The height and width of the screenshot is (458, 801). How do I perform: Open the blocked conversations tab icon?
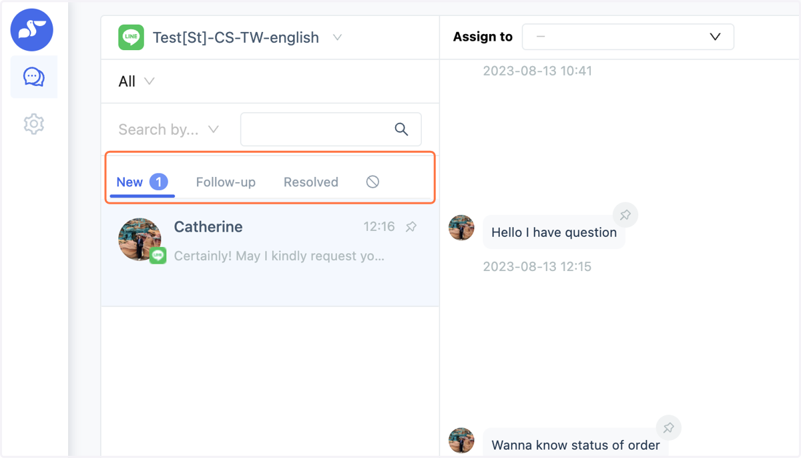pyautogui.click(x=373, y=182)
